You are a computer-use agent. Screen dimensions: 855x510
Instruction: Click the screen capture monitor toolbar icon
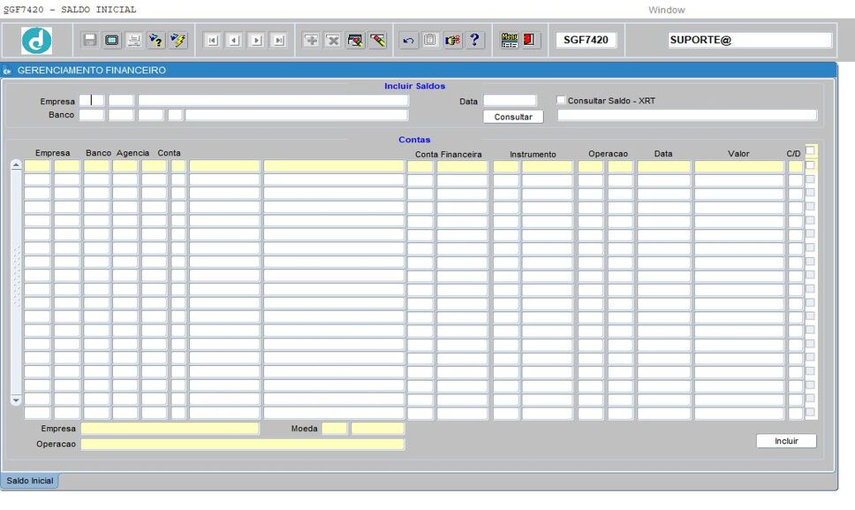[x=112, y=40]
